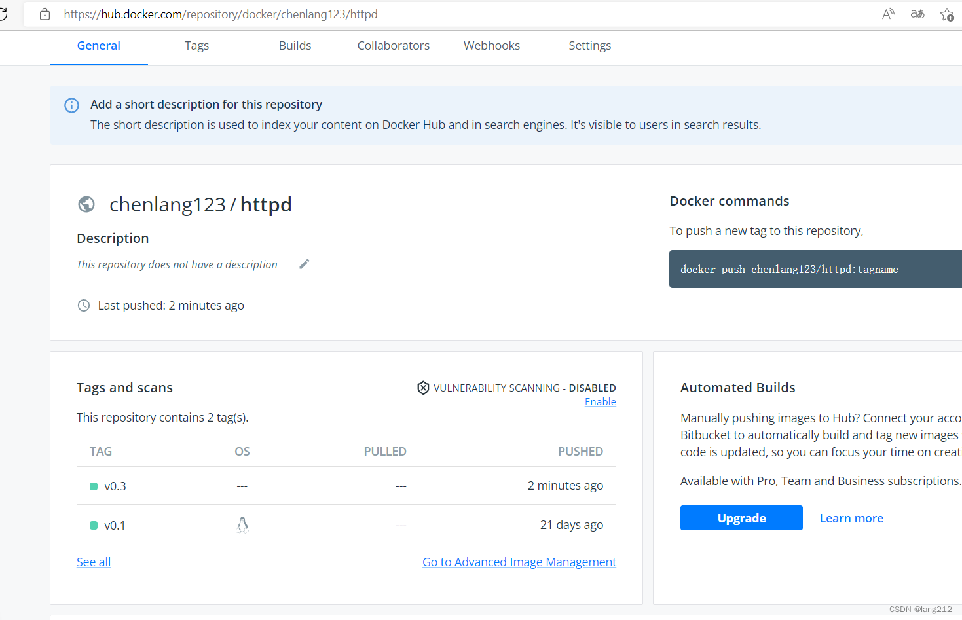Image resolution: width=962 pixels, height=620 pixels.
Task: Click the Learn more link
Action: click(851, 518)
